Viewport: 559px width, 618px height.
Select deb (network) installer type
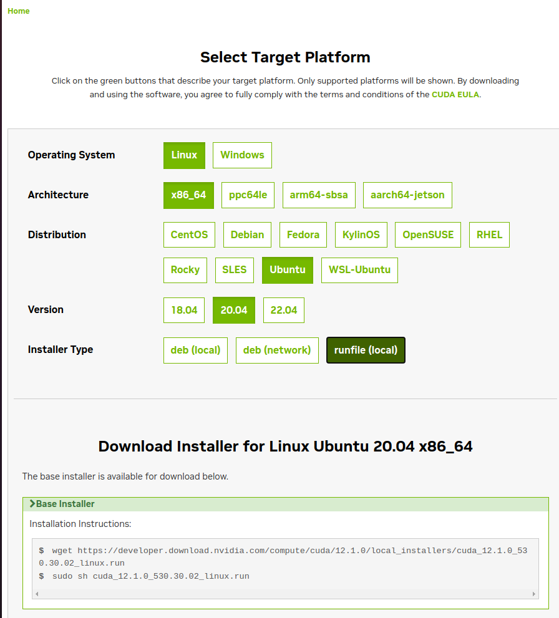[x=277, y=350]
